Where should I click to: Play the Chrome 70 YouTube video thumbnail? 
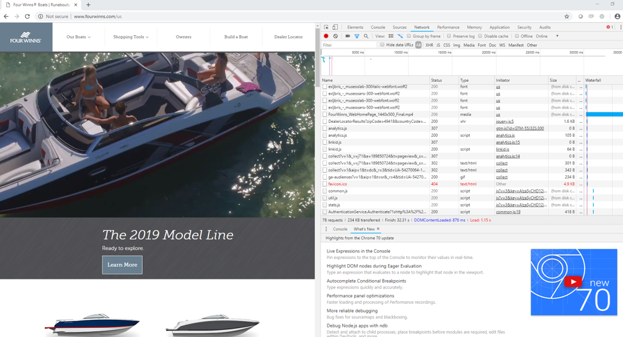coord(574,282)
